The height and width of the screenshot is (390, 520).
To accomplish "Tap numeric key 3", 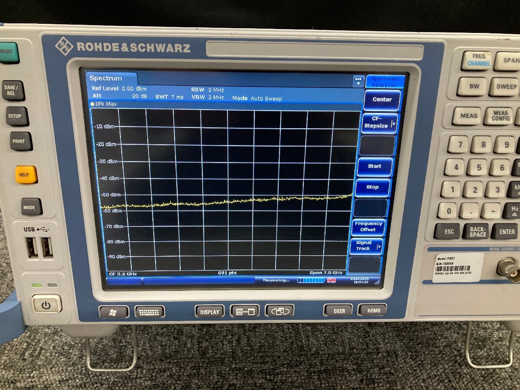I will [x=496, y=189].
